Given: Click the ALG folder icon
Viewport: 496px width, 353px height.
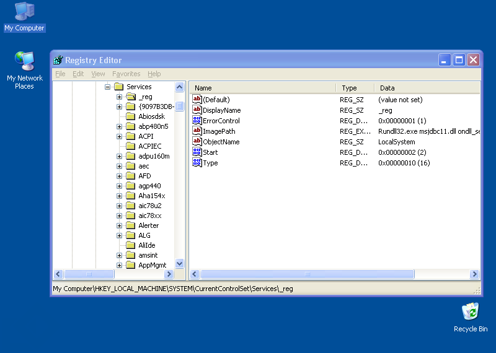Looking at the screenshot, I should coord(131,235).
